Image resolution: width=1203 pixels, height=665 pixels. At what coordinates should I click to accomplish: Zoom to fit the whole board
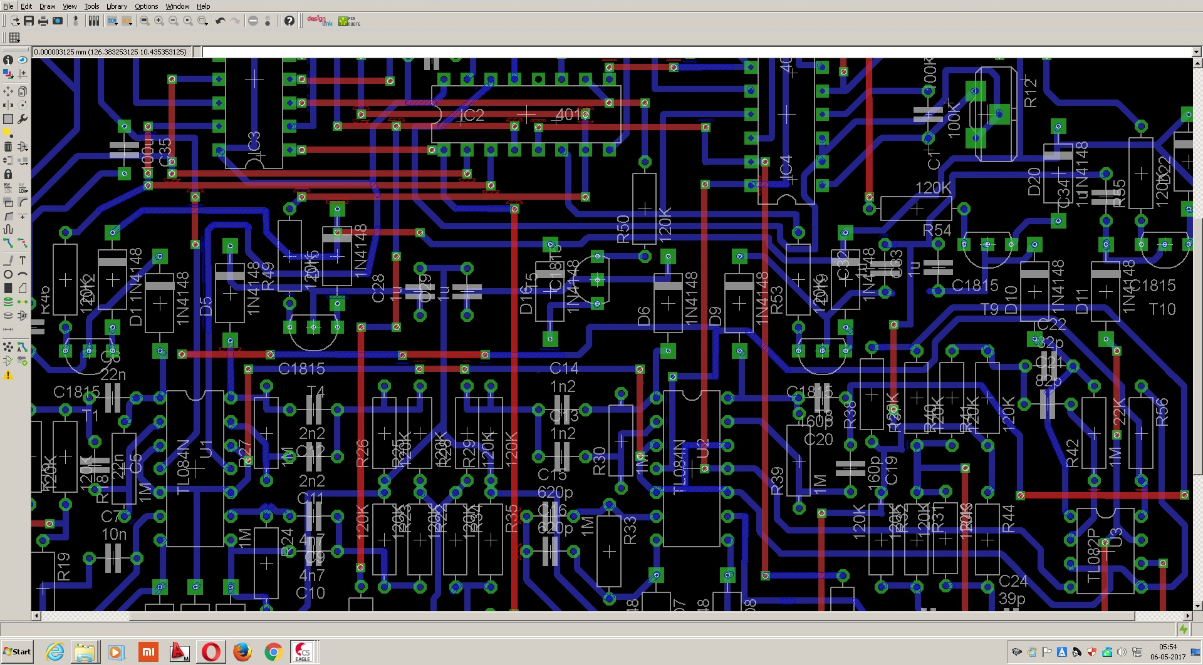click(145, 21)
